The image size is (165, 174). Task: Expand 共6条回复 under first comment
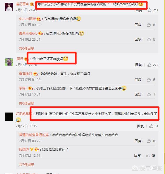(x=27, y=48)
